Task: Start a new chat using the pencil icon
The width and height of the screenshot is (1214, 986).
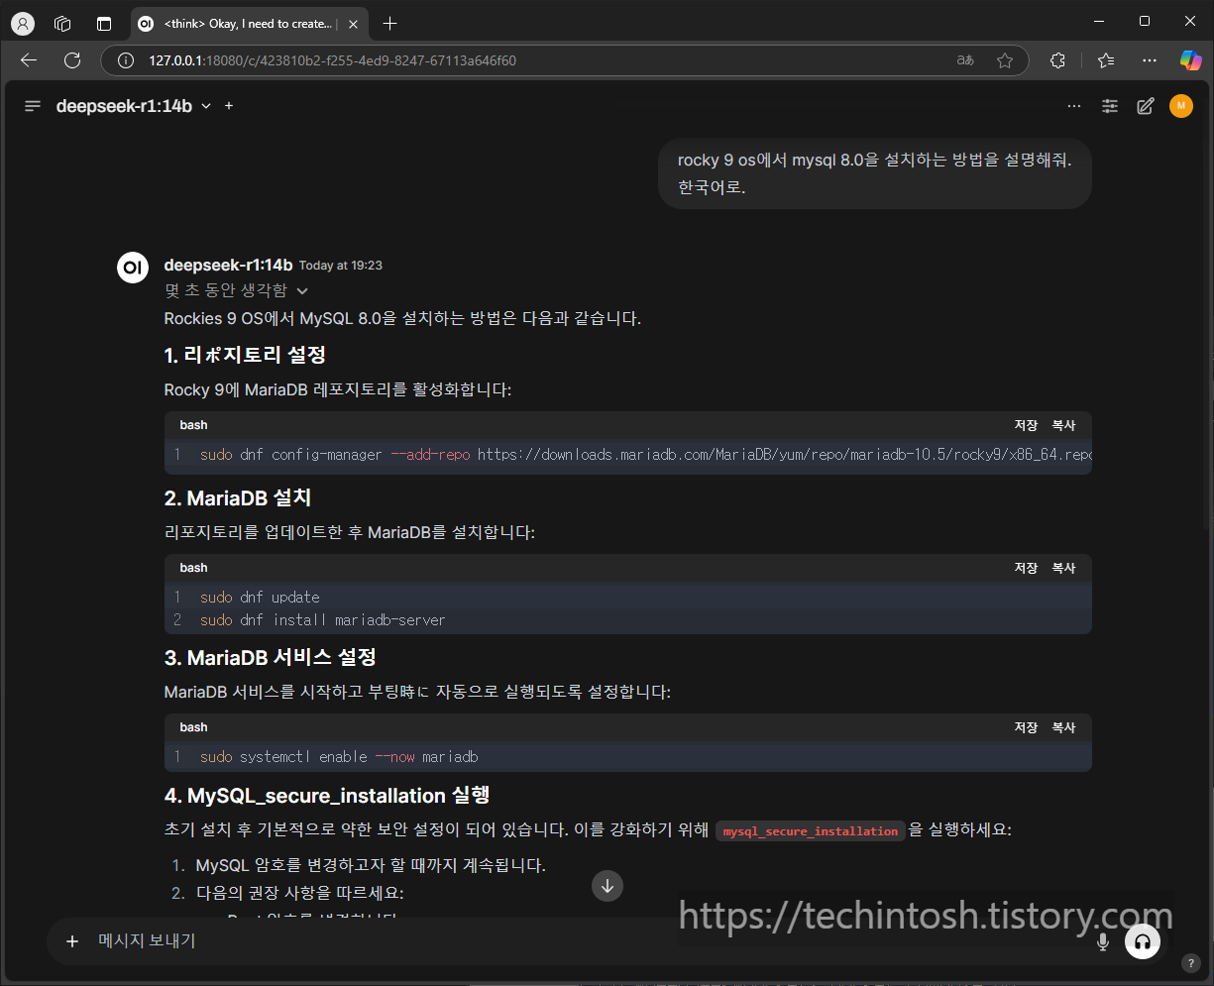Action: coord(1146,106)
